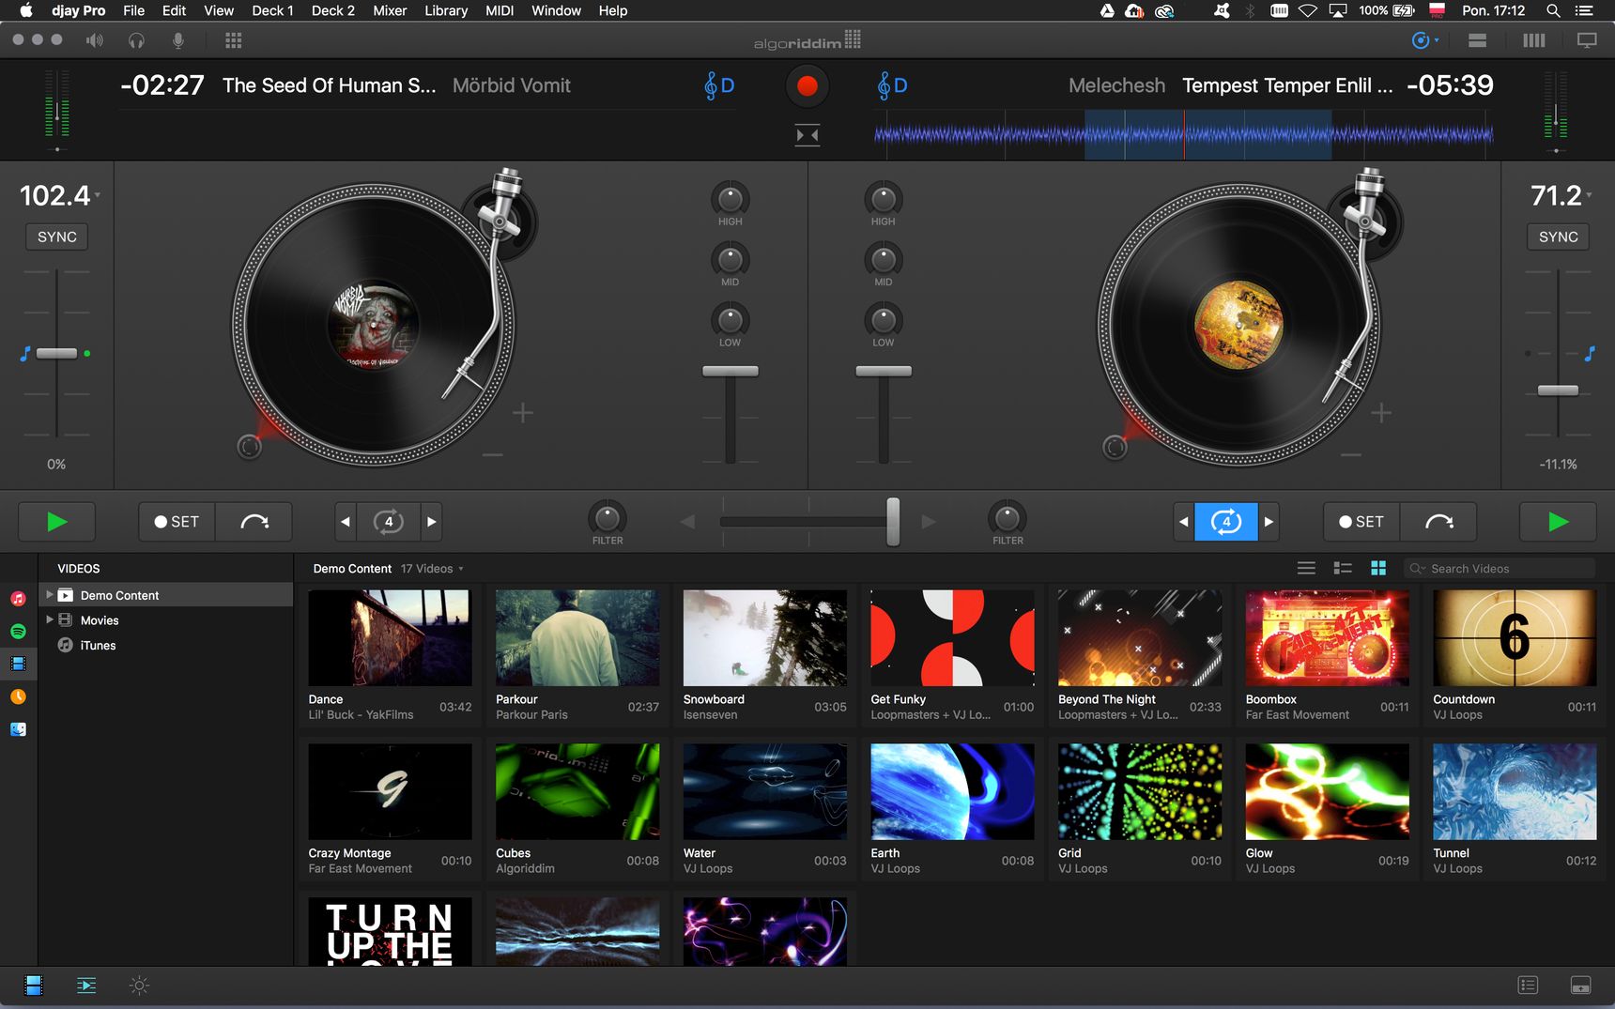Screen dimensions: 1615x1009
Task: Open the Search Videos magnifier dropdown
Action: pos(1418,568)
